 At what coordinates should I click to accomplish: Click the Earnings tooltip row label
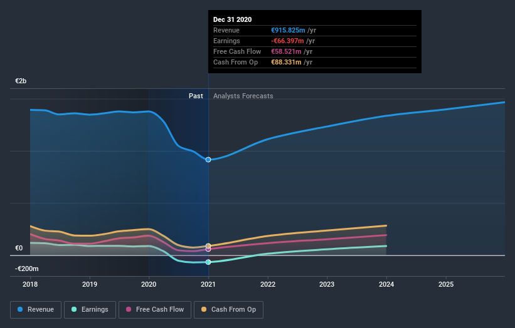click(226, 41)
